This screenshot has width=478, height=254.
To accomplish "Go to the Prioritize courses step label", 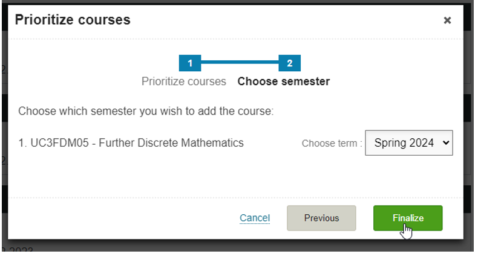I will [x=184, y=81].
